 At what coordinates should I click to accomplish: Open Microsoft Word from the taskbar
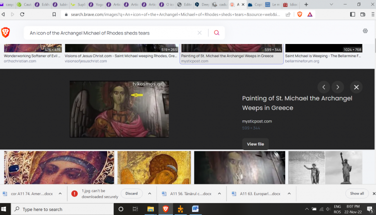[x=195, y=209]
